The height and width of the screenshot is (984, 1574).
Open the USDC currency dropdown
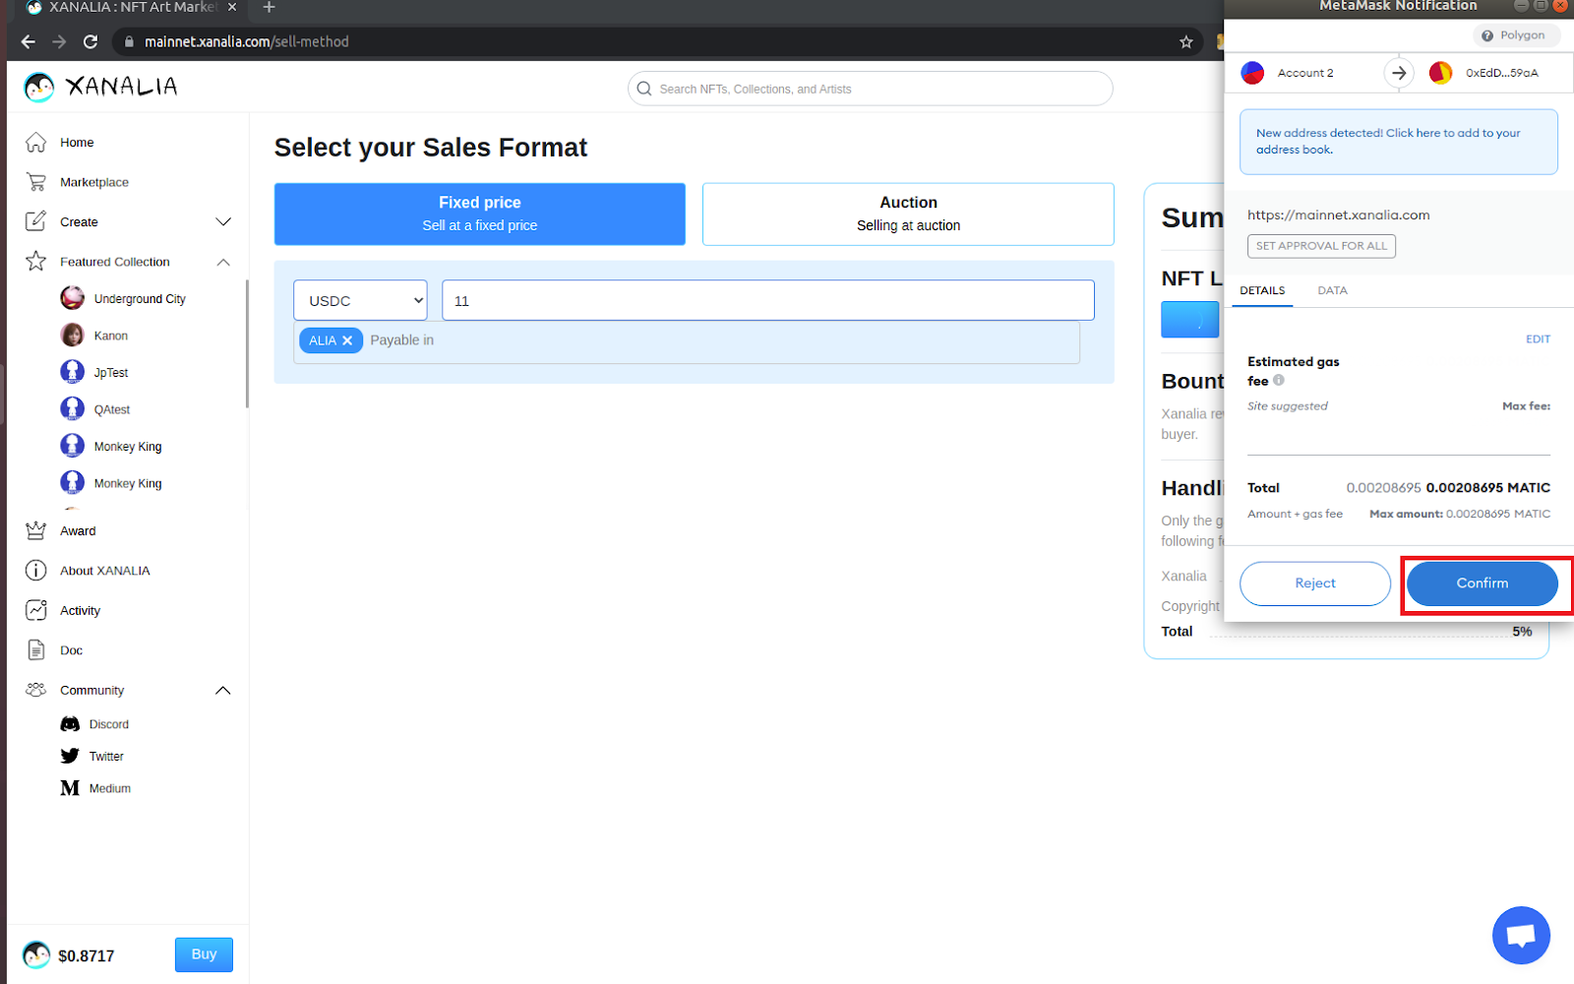pyautogui.click(x=361, y=300)
